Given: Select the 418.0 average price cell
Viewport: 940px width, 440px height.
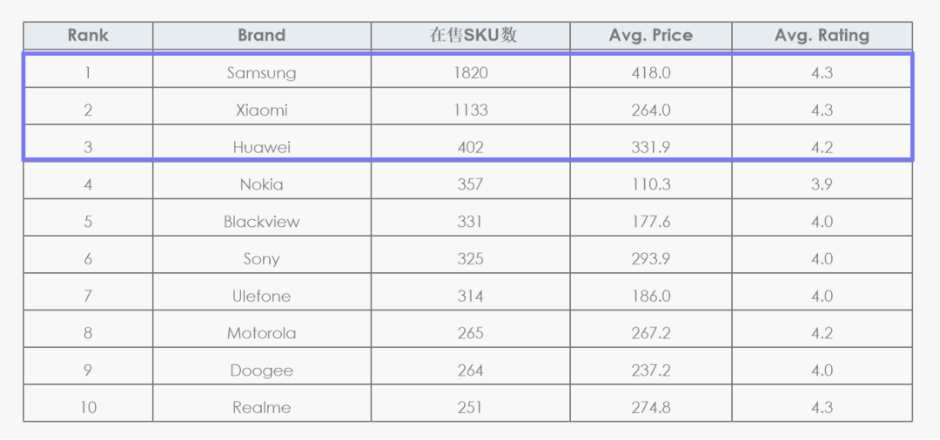Looking at the screenshot, I should point(651,72).
